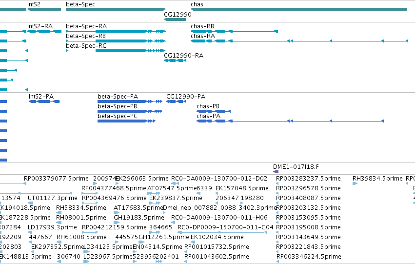Click label LD34125.5prime
This screenshot has width=415, height=264.
[108, 247]
